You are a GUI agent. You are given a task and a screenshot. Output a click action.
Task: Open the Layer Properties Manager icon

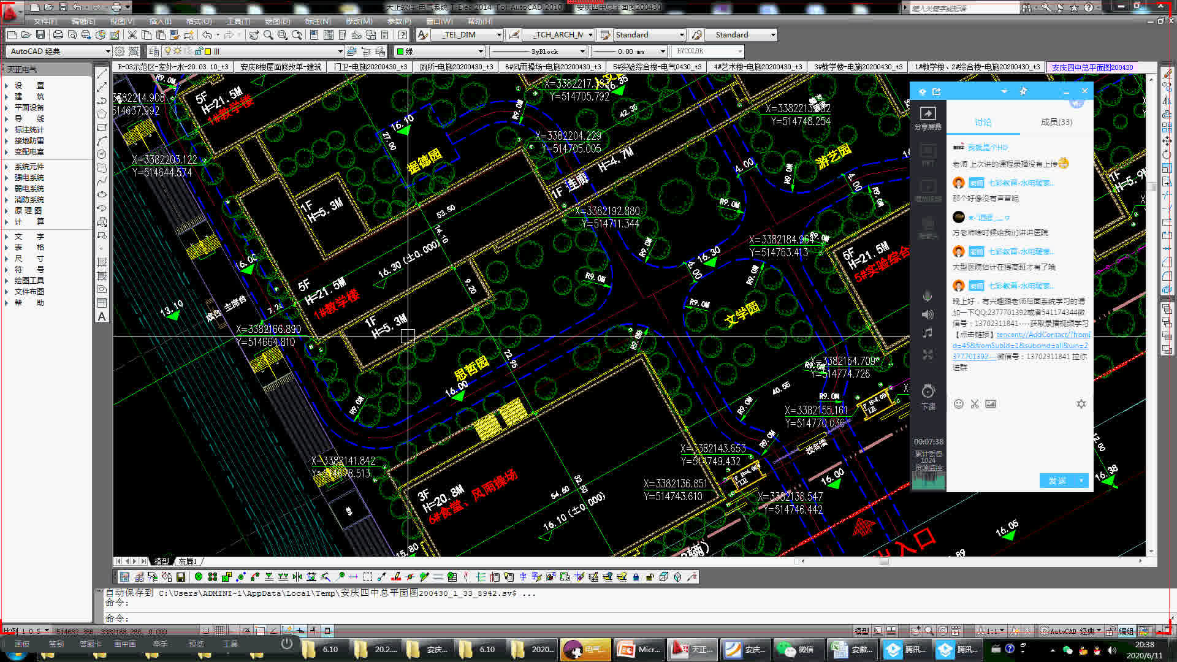(x=154, y=51)
